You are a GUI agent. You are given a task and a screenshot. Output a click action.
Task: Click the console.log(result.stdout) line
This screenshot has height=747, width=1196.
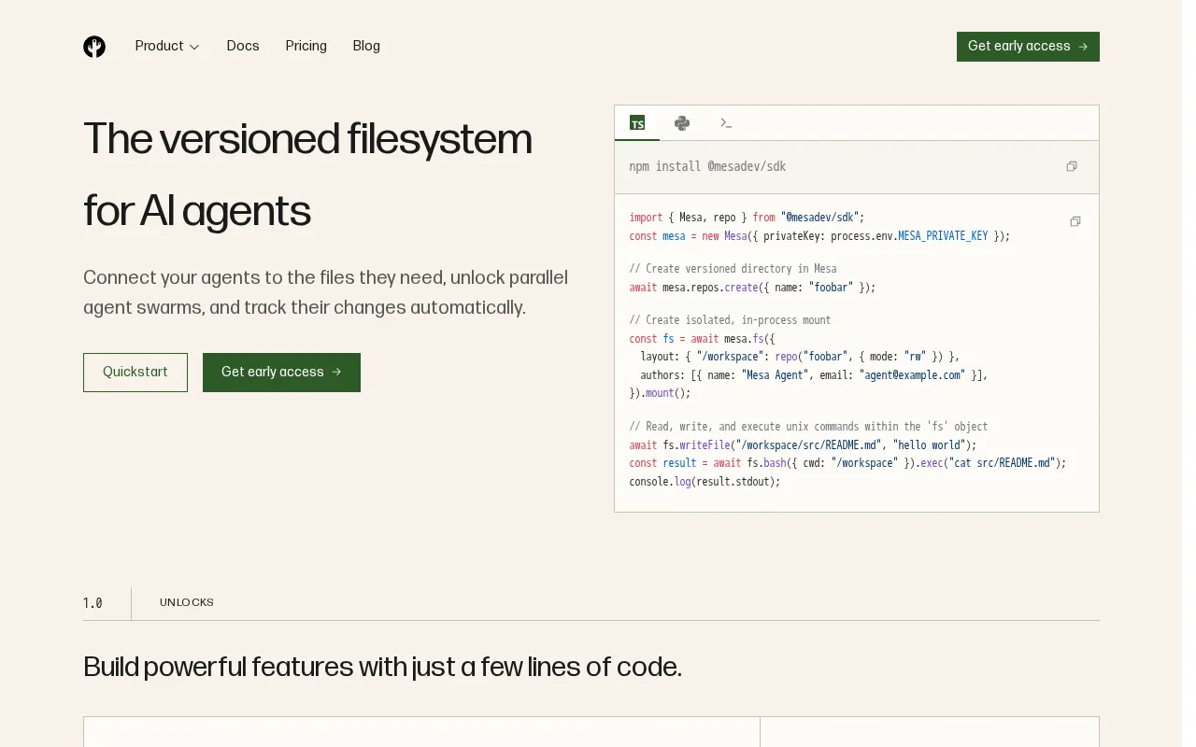pyautogui.click(x=705, y=482)
